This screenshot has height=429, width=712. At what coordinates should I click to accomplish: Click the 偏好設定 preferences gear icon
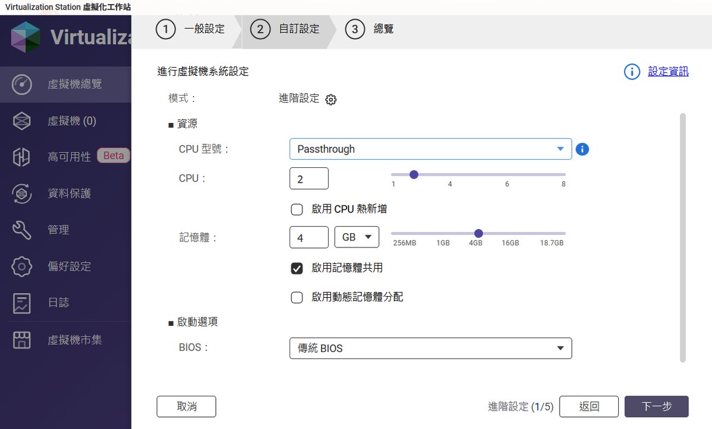[x=22, y=266]
